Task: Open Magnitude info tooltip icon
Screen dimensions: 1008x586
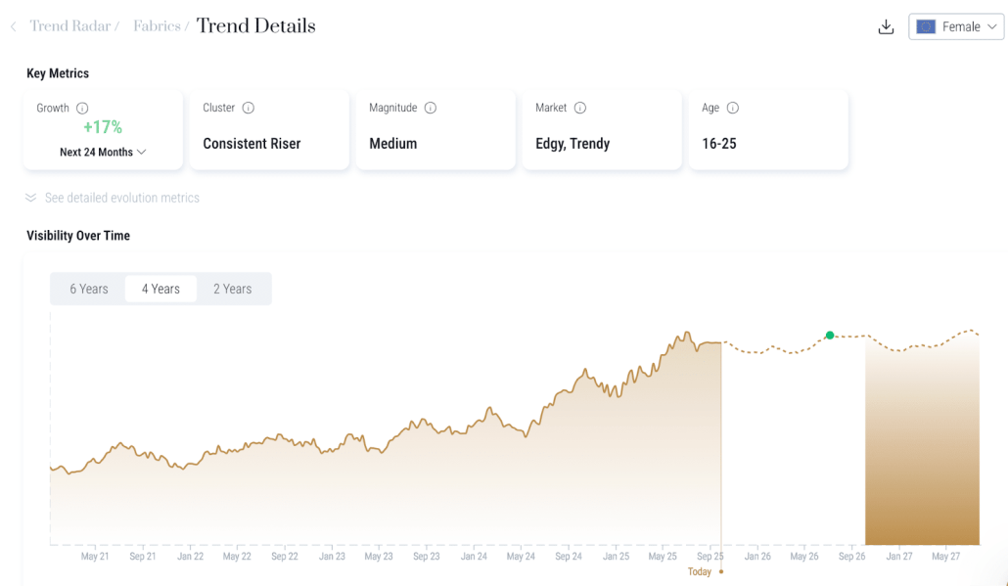Action: (431, 108)
